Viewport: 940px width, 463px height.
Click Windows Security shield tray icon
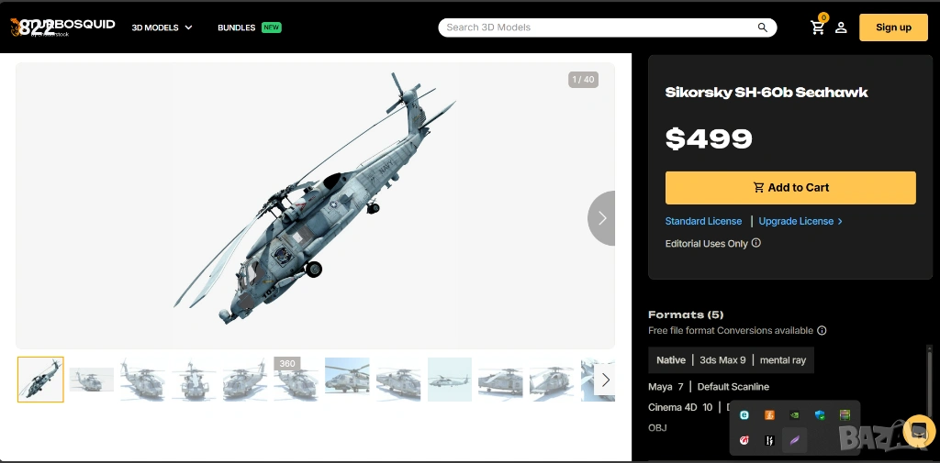[820, 415]
